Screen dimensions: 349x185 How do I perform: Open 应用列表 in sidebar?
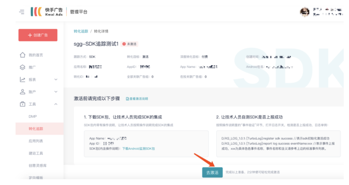click(36, 141)
